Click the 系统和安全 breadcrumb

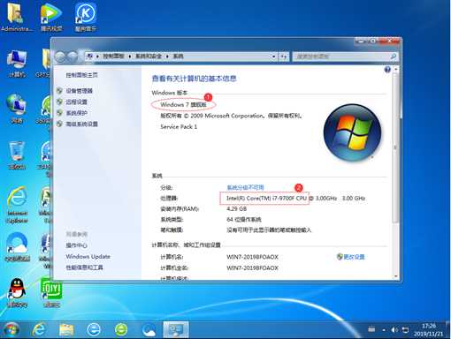pos(149,56)
